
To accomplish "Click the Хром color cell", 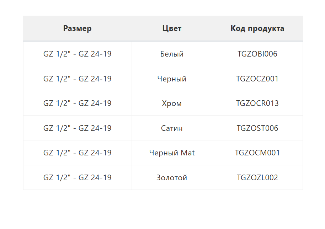I will point(172,103).
